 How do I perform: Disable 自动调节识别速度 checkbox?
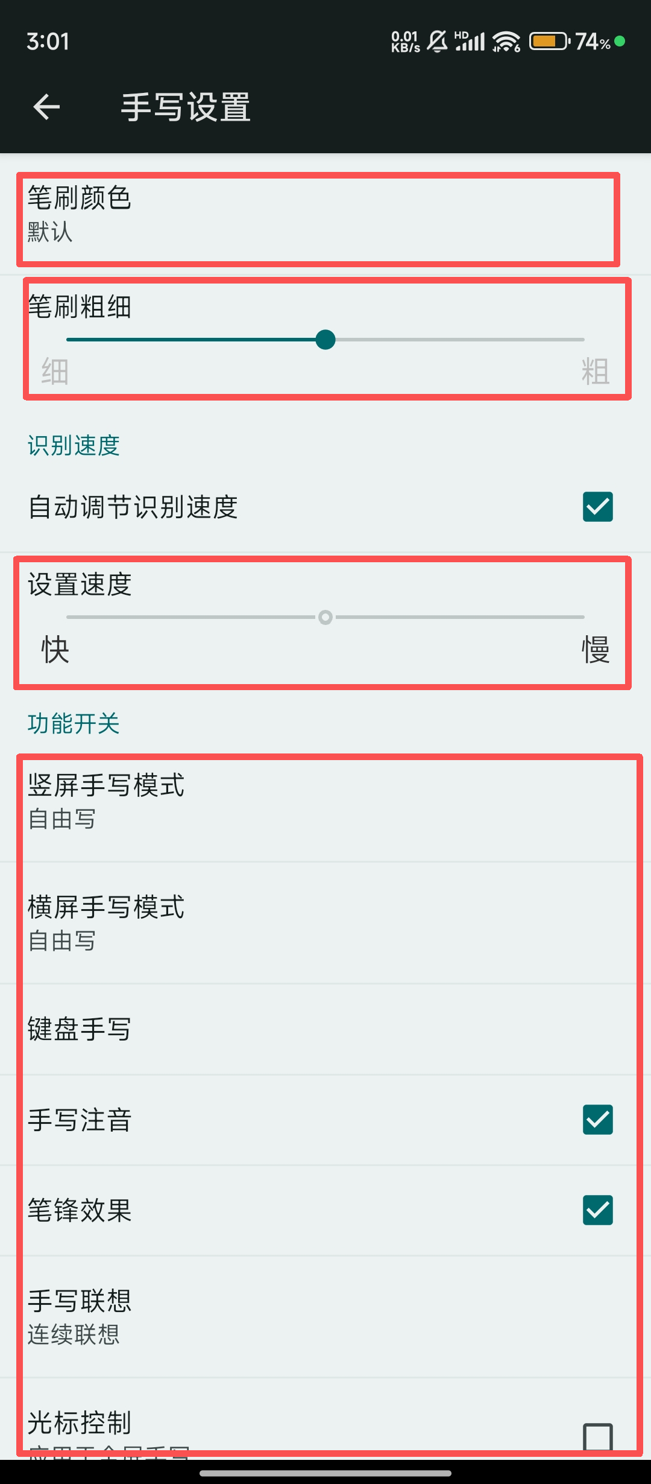(597, 507)
